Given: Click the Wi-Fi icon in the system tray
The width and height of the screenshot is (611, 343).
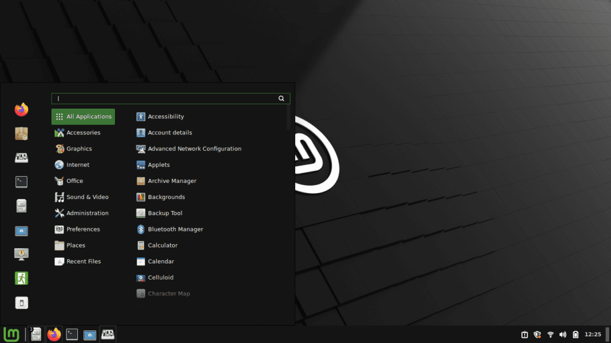Looking at the screenshot, I should coord(550,334).
